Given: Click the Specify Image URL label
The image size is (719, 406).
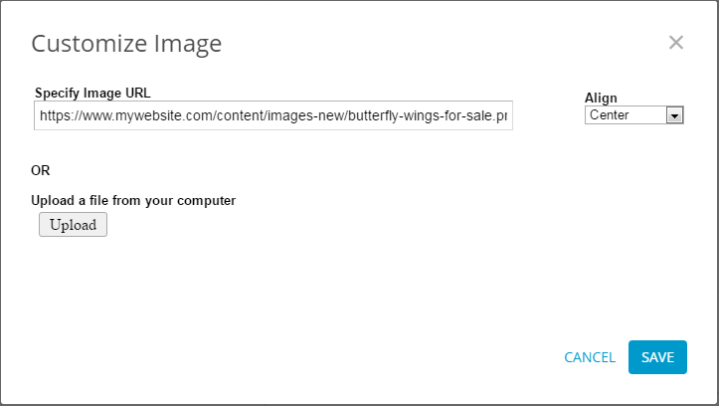Looking at the screenshot, I should pyautogui.click(x=92, y=93).
